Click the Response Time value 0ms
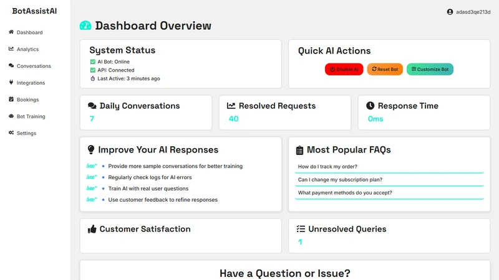 coord(375,119)
